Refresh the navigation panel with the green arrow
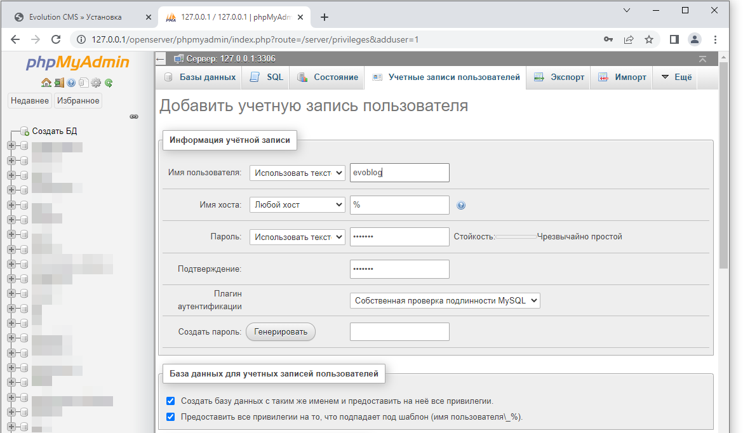This screenshot has height=433, width=743. pyautogui.click(x=108, y=83)
